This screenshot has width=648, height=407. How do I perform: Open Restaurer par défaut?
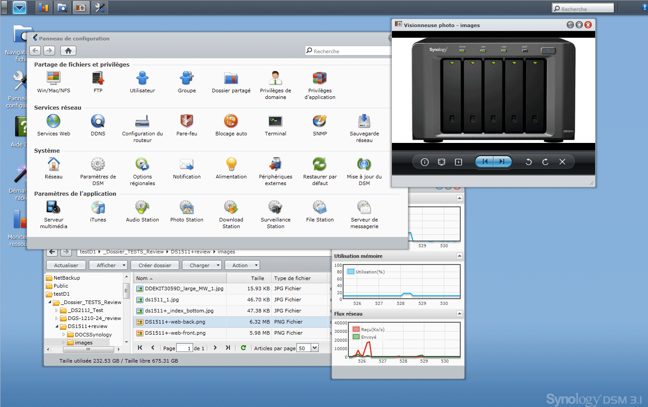point(320,164)
